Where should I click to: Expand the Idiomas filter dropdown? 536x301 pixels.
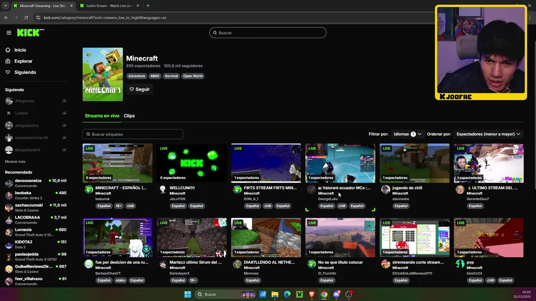[x=407, y=134]
